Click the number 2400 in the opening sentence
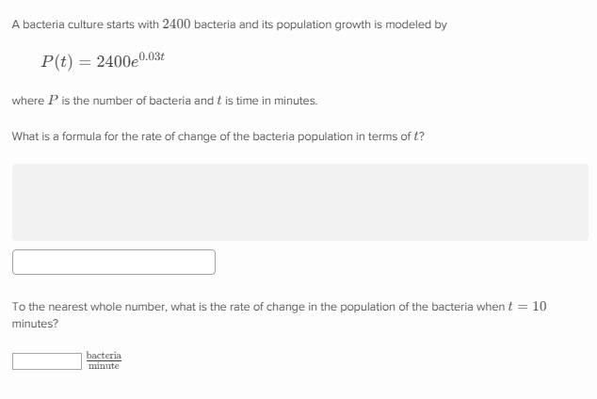The image size is (597, 399). click(x=176, y=24)
